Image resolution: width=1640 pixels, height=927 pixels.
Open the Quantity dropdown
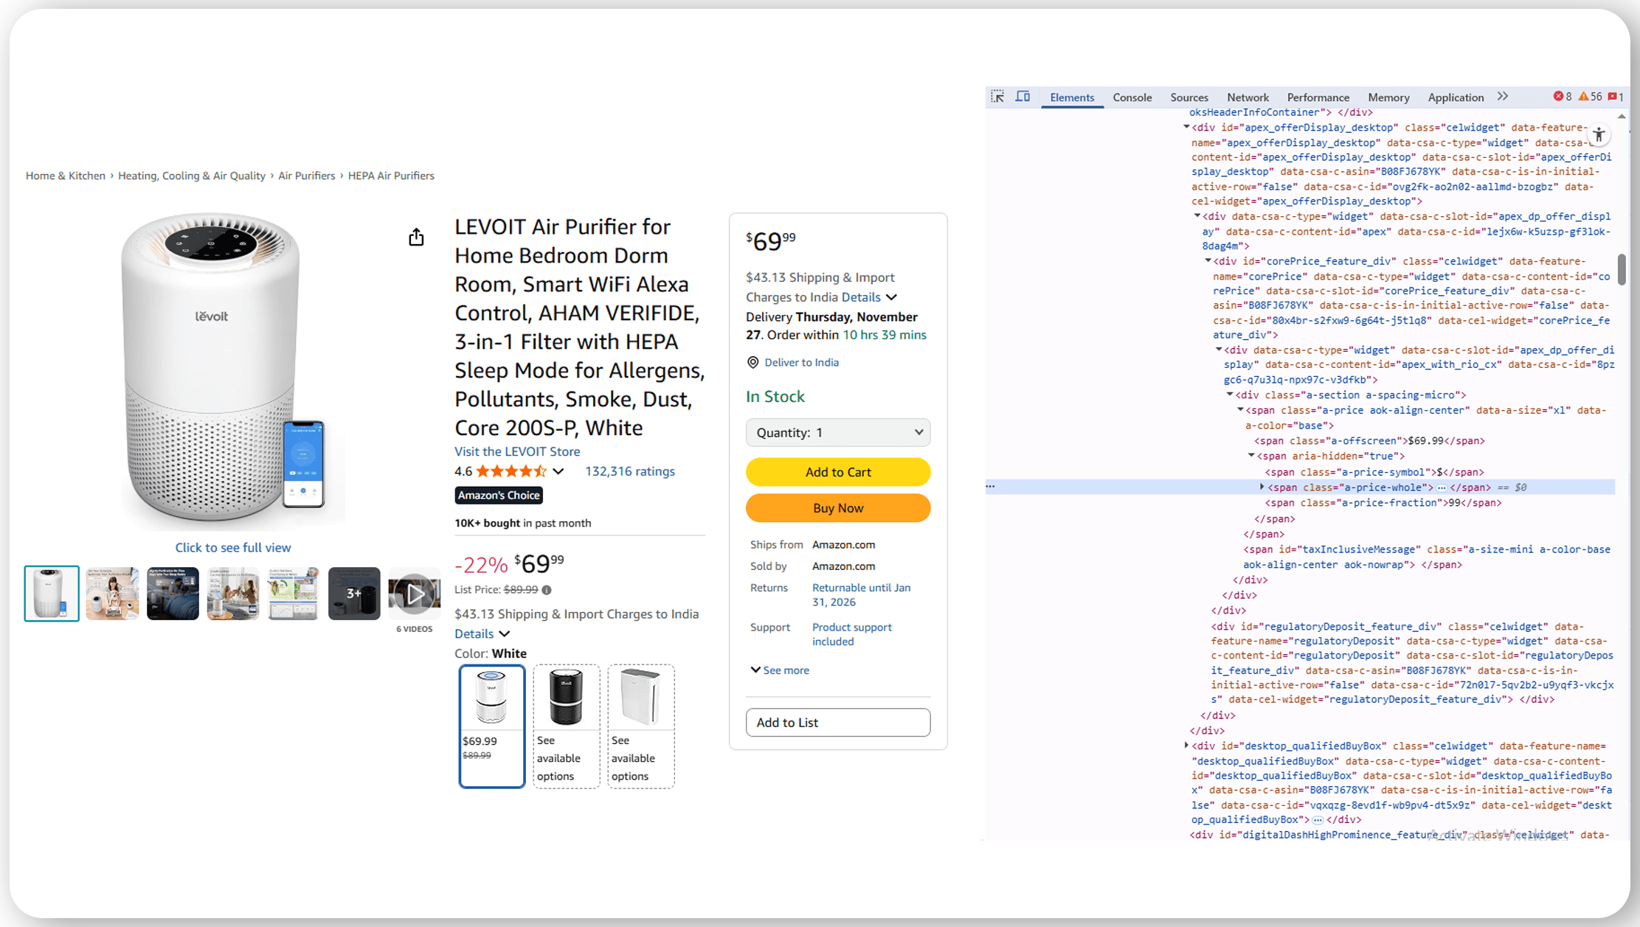838,432
